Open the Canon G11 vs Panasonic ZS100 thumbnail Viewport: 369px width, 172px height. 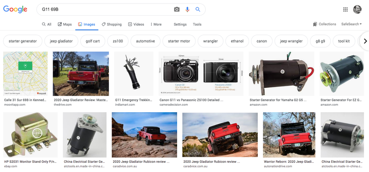point(201,74)
